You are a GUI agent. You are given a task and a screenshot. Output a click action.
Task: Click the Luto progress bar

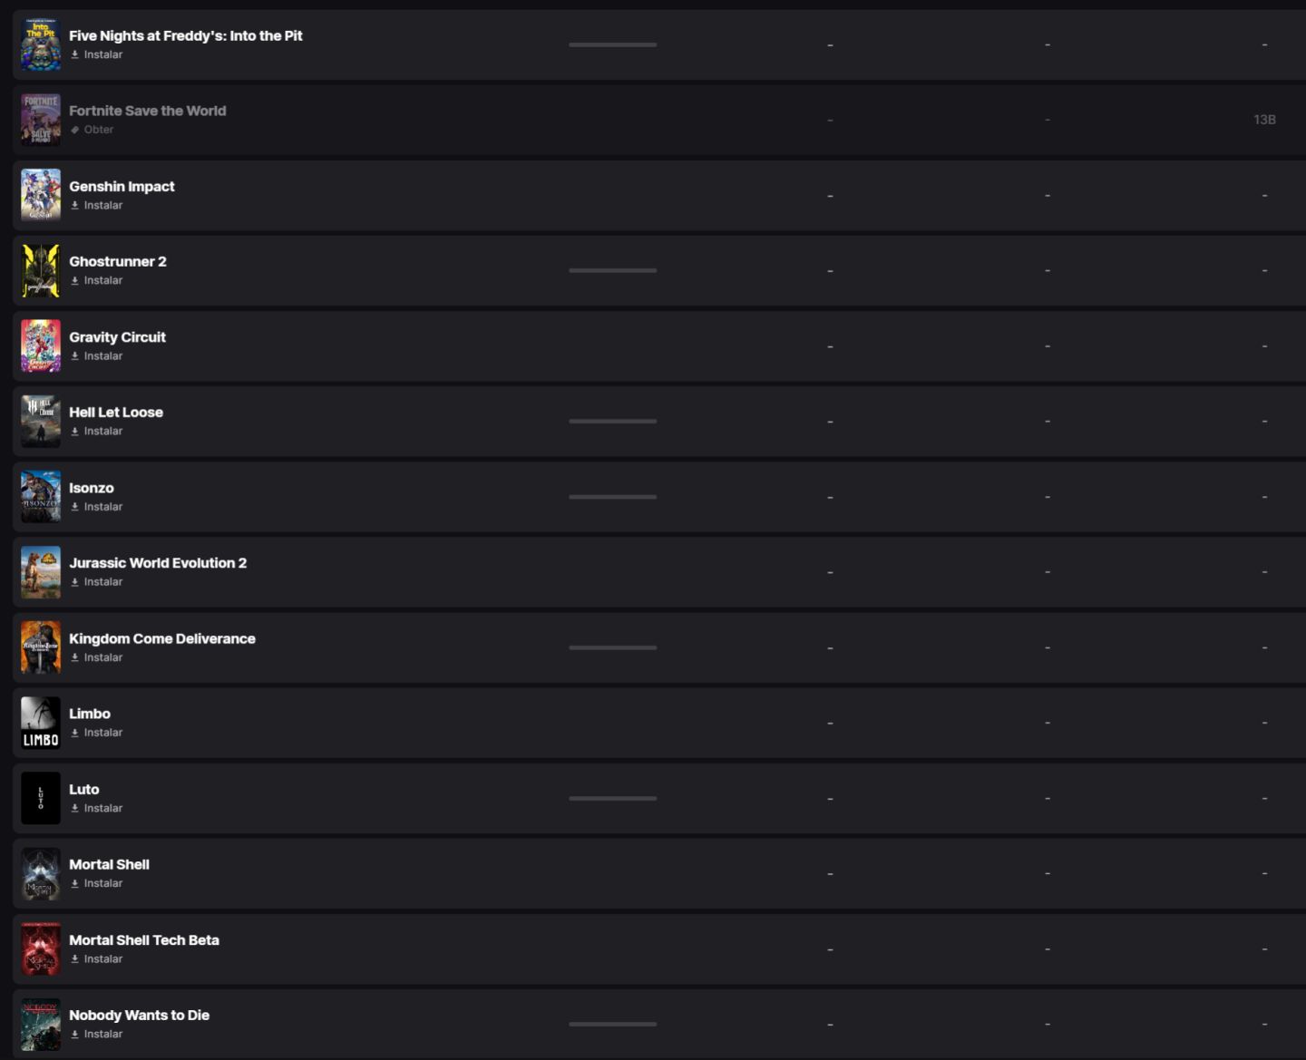[613, 798]
